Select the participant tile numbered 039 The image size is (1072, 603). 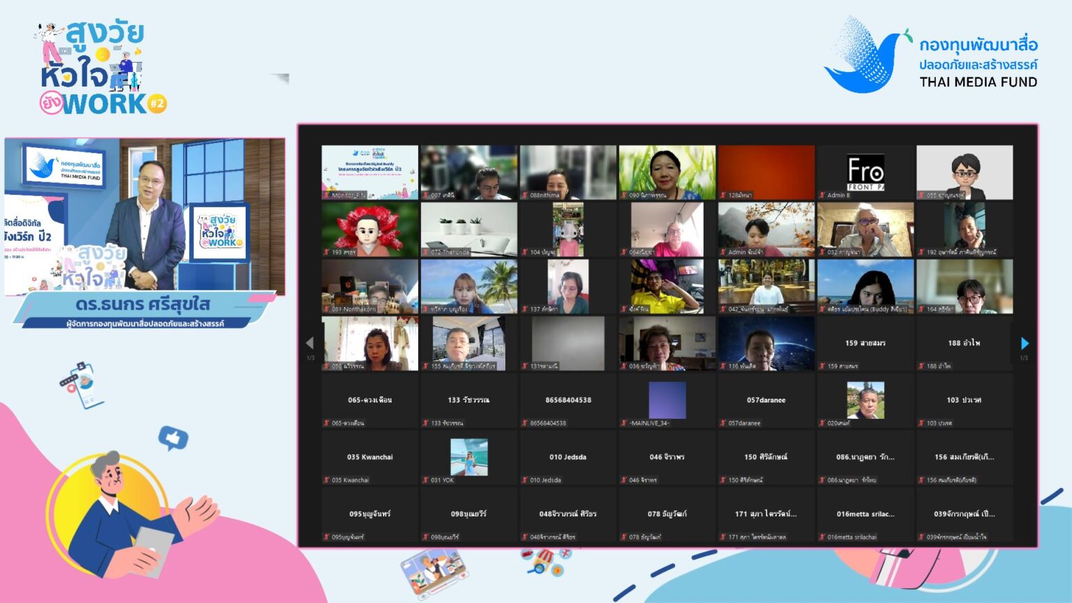[965, 515]
